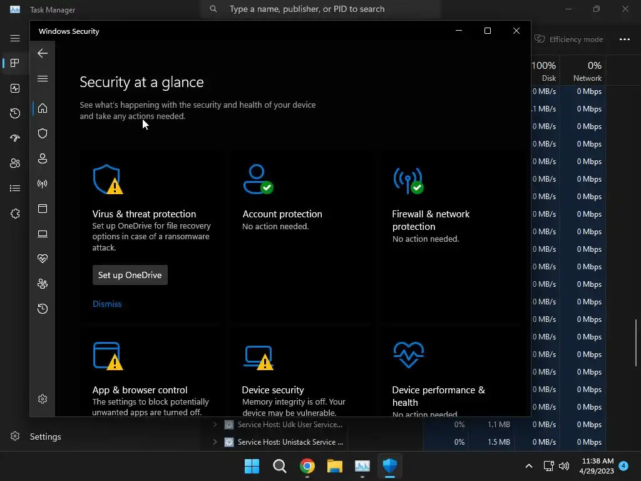
Task: Open network status tray icon
Action: pos(548,466)
